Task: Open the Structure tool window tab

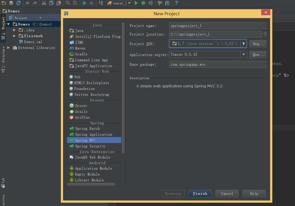Action: tap(3, 59)
